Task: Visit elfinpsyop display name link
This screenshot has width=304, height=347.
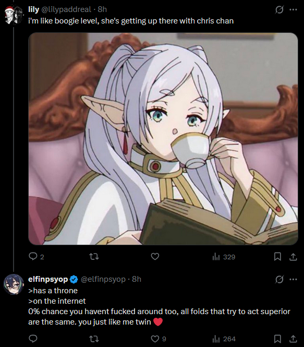Action: click(x=48, y=279)
